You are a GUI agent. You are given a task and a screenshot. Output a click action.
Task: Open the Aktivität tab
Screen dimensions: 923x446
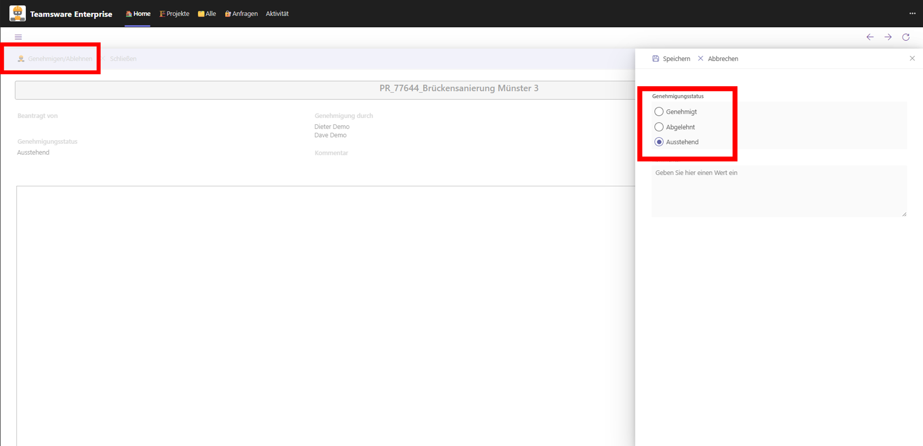point(277,14)
